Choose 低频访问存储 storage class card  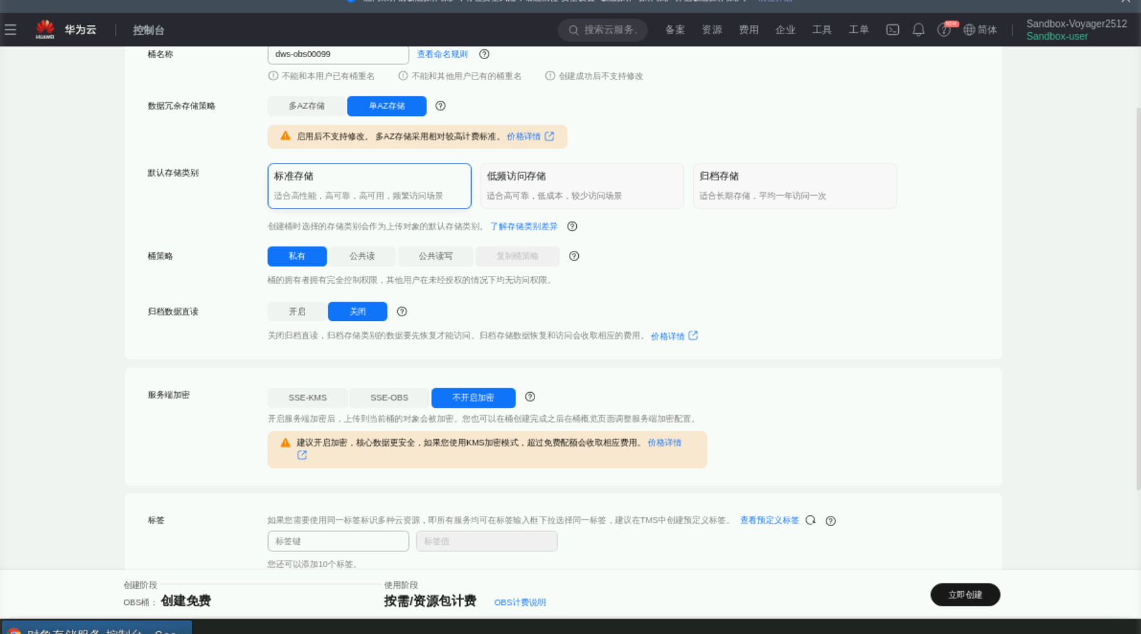(x=582, y=186)
